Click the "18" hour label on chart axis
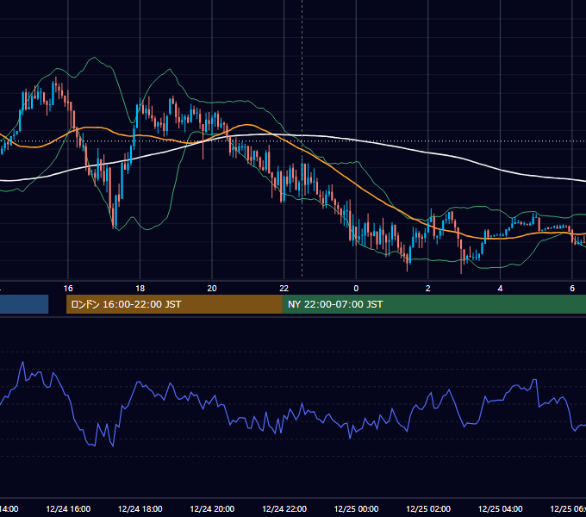586x517 pixels. pyautogui.click(x=140, y=289)
